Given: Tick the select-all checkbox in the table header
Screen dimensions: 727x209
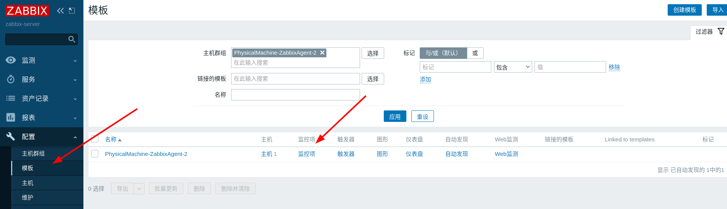Looking at the screenshot, I should (95, 139).
